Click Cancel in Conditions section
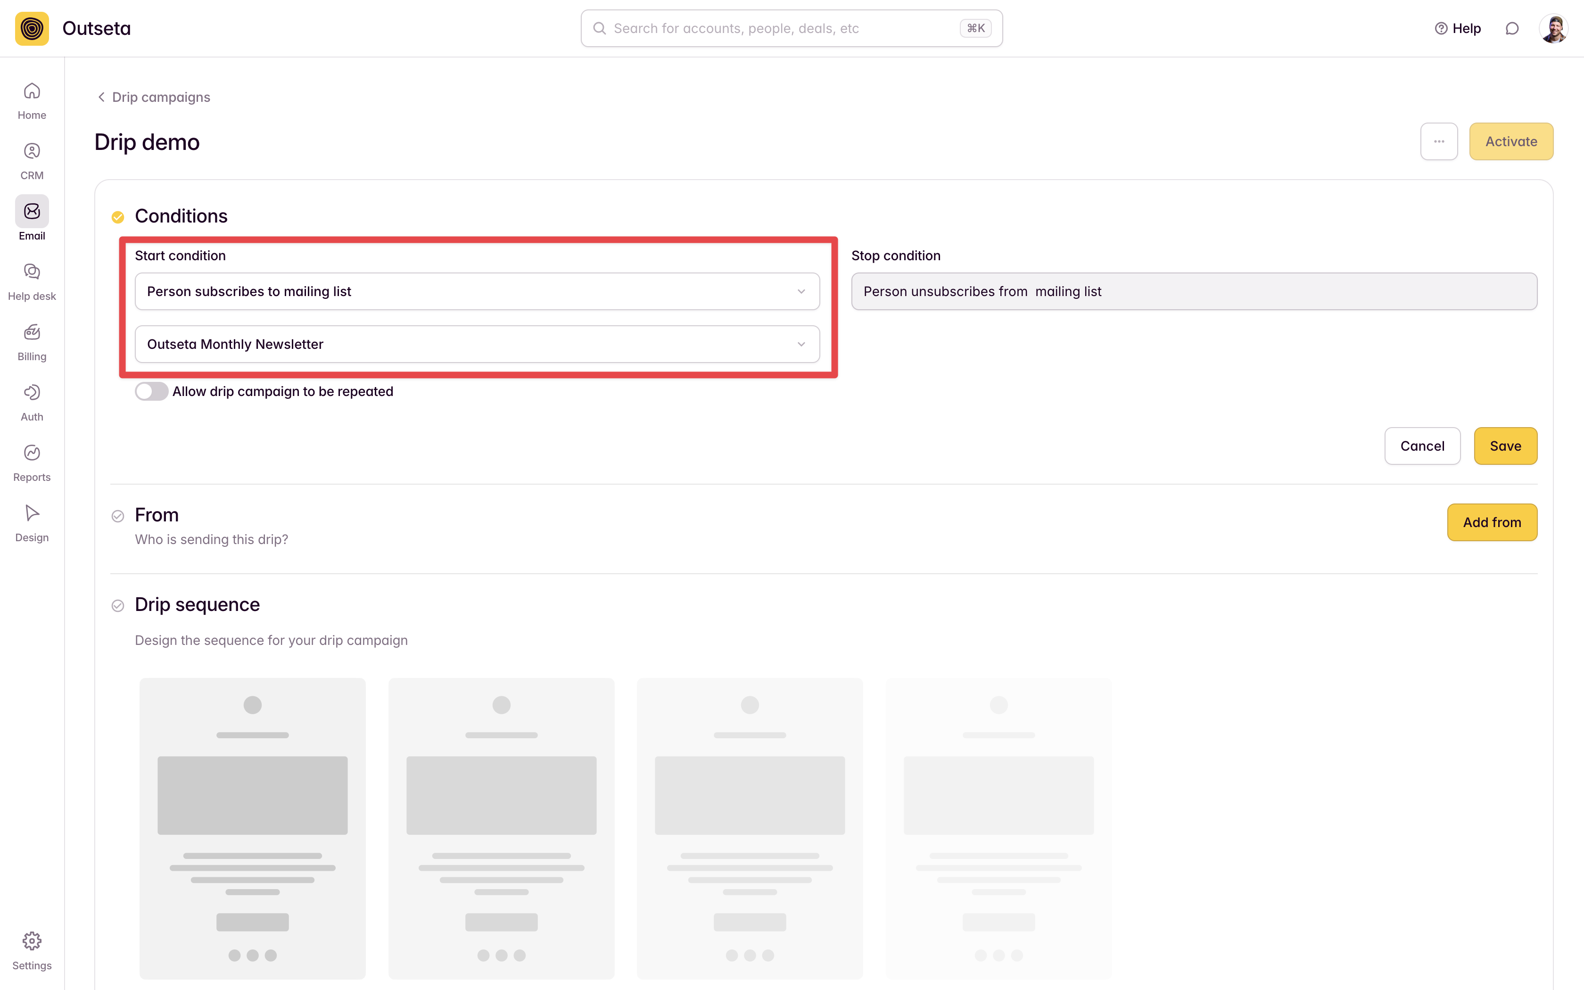 pyautogui.click(x=1422, y=446)
